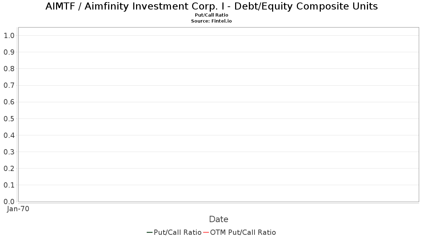Screen dimensions: 423x238
Task: Click the 0.7 y-axis label
Action: tap(9, 85)
